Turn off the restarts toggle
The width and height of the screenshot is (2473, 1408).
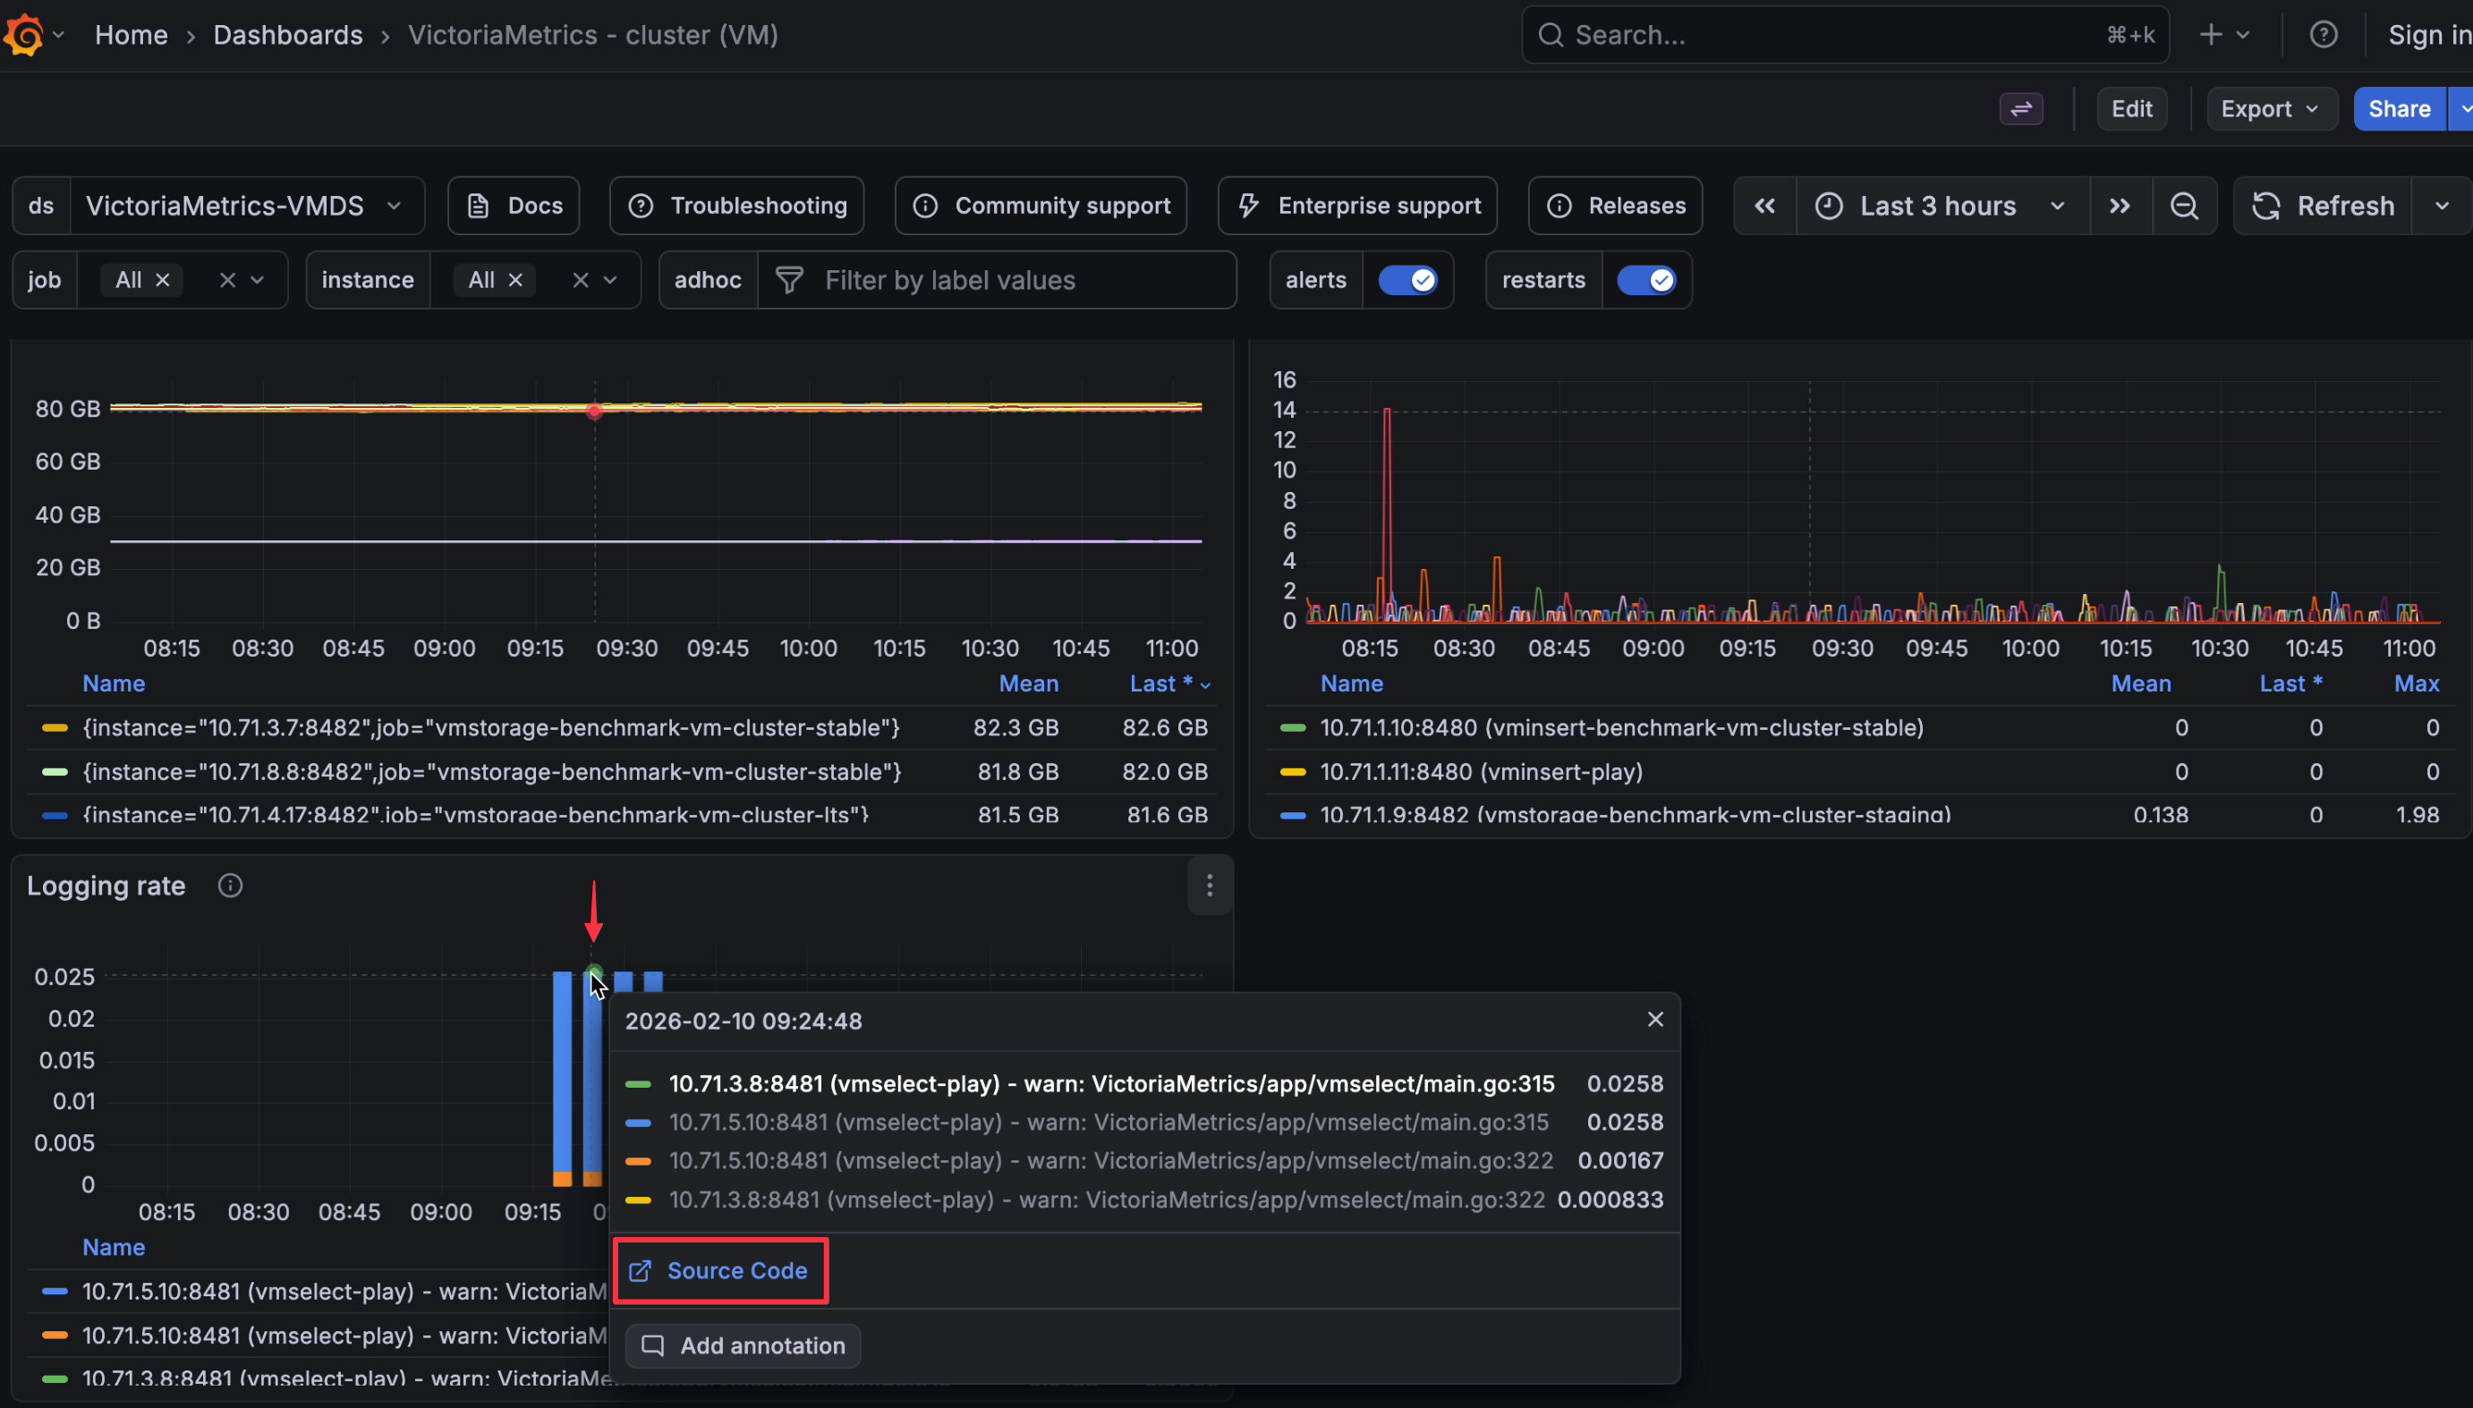(1647, 279)
